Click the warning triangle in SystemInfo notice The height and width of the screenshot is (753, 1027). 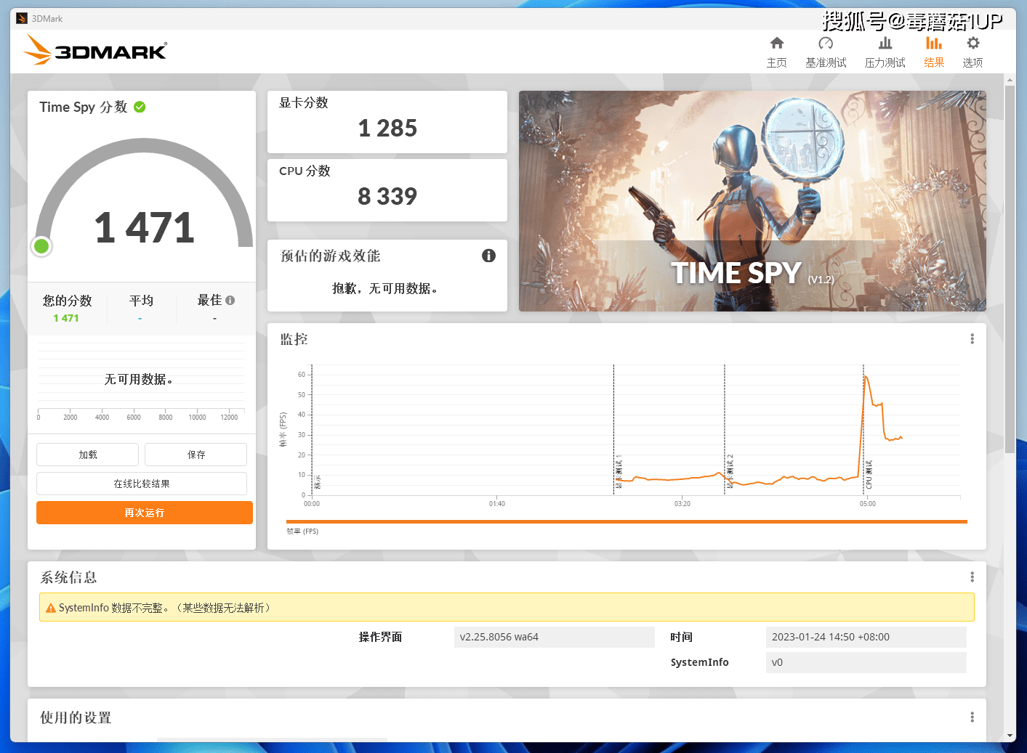(x=51, y=608)
